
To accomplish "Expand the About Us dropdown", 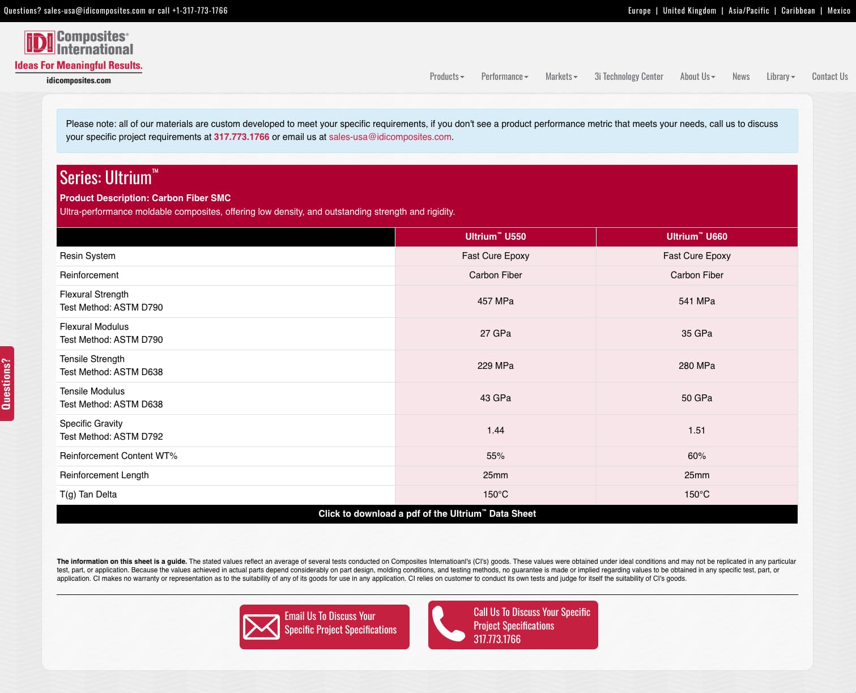I will coord(697,76).
